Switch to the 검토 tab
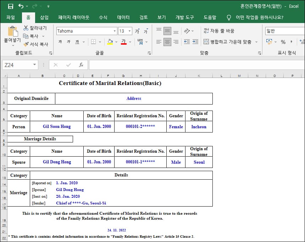 point(144,17)
